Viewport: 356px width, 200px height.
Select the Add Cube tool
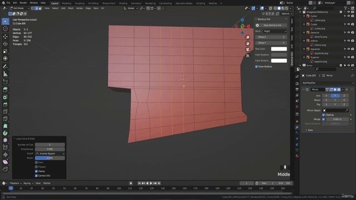[x=5, y=82]
